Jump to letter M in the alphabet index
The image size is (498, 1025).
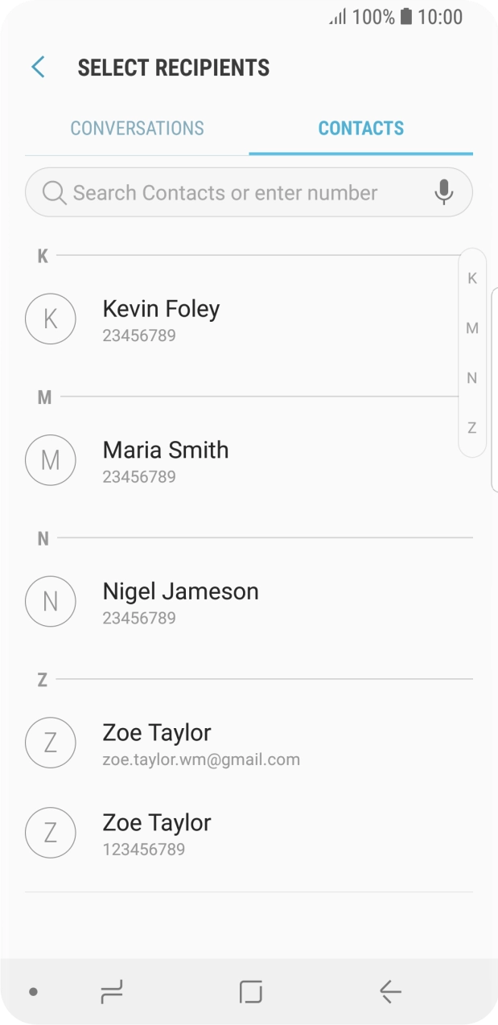(471, 327)
